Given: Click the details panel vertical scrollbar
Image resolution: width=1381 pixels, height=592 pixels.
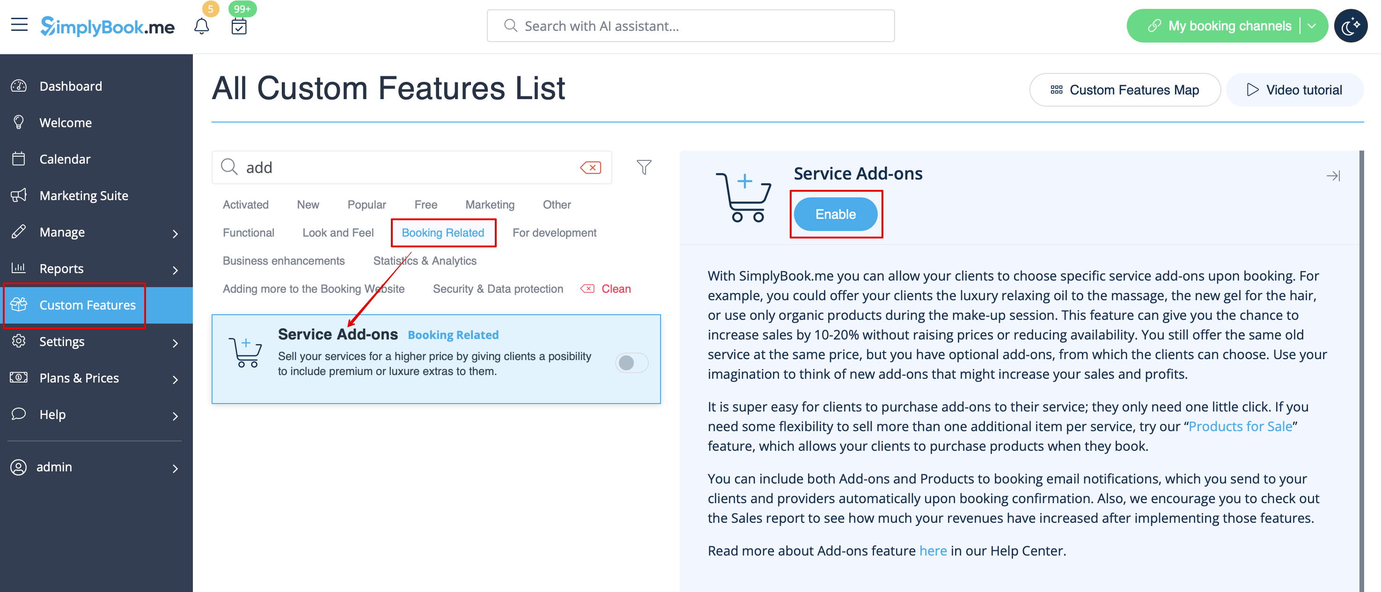Looking at the screenshot, I should 1362,371.
